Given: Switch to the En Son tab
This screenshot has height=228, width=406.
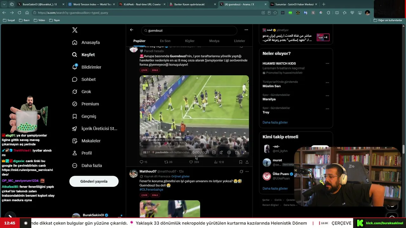Looking at the screenshot, I should coord(165,41).
